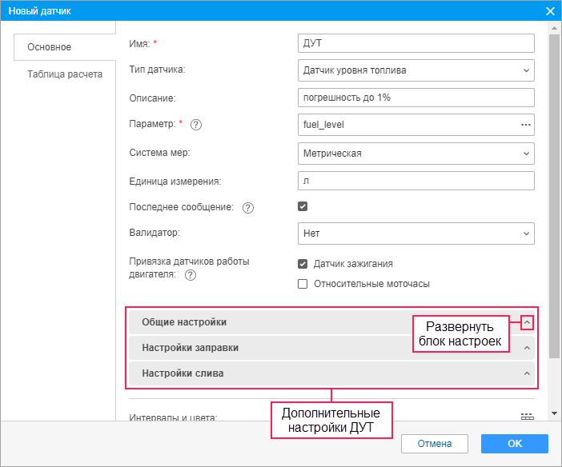562x467 pixels.
Task: Uncheck Датчик зажигания option
Action: 303,264
